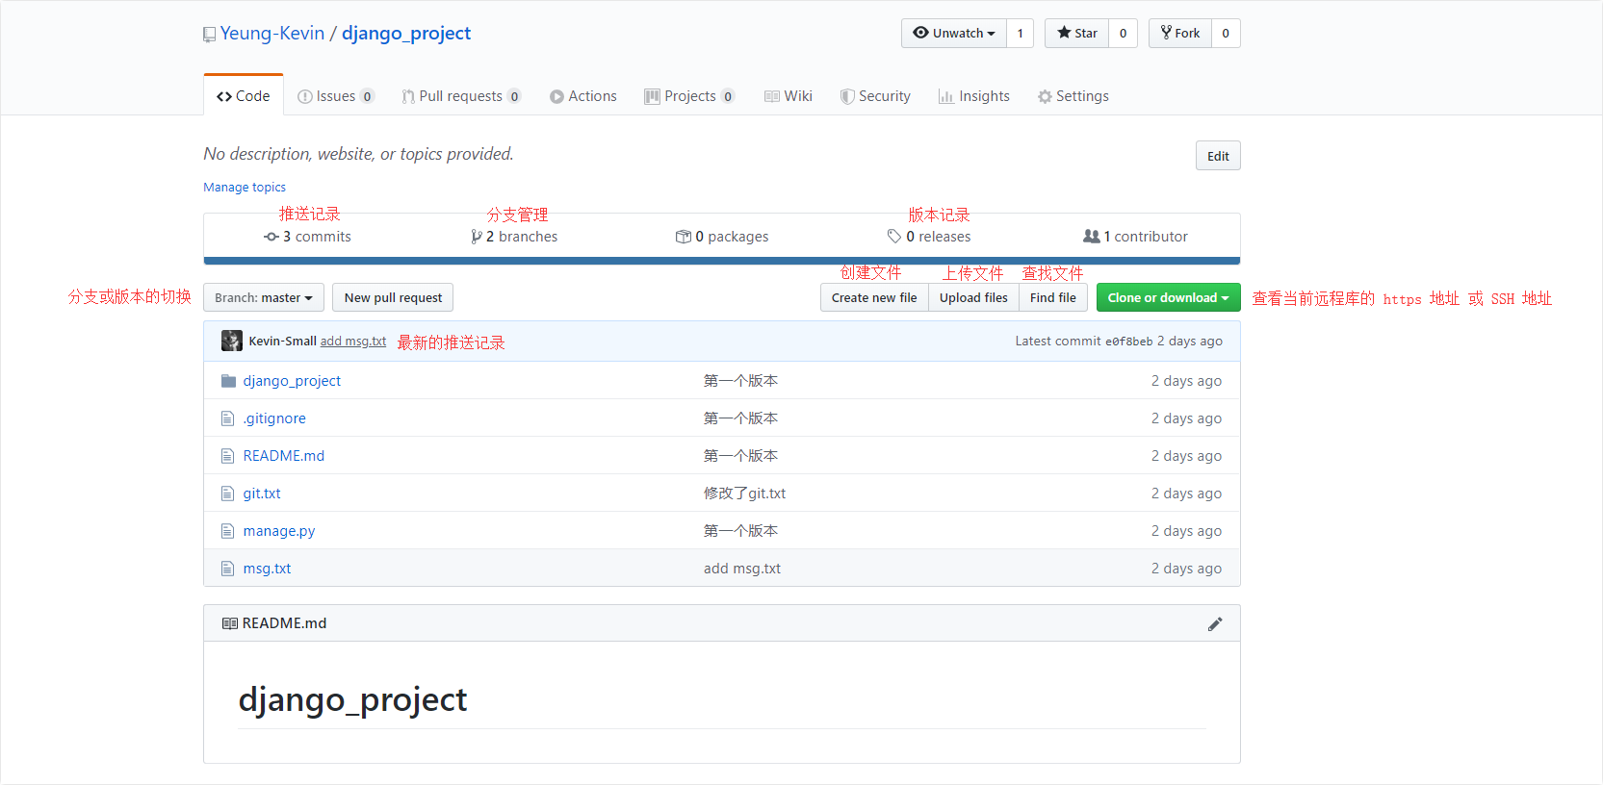View the 3 commits link
Viewport: 1603px width, 785px height.
tap(308, 237)
